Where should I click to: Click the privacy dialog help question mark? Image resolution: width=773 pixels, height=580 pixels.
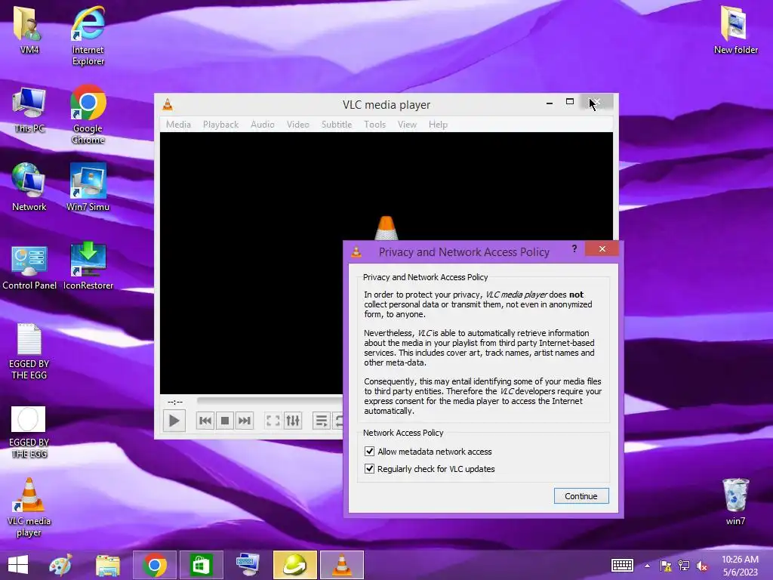coord(574,248)
